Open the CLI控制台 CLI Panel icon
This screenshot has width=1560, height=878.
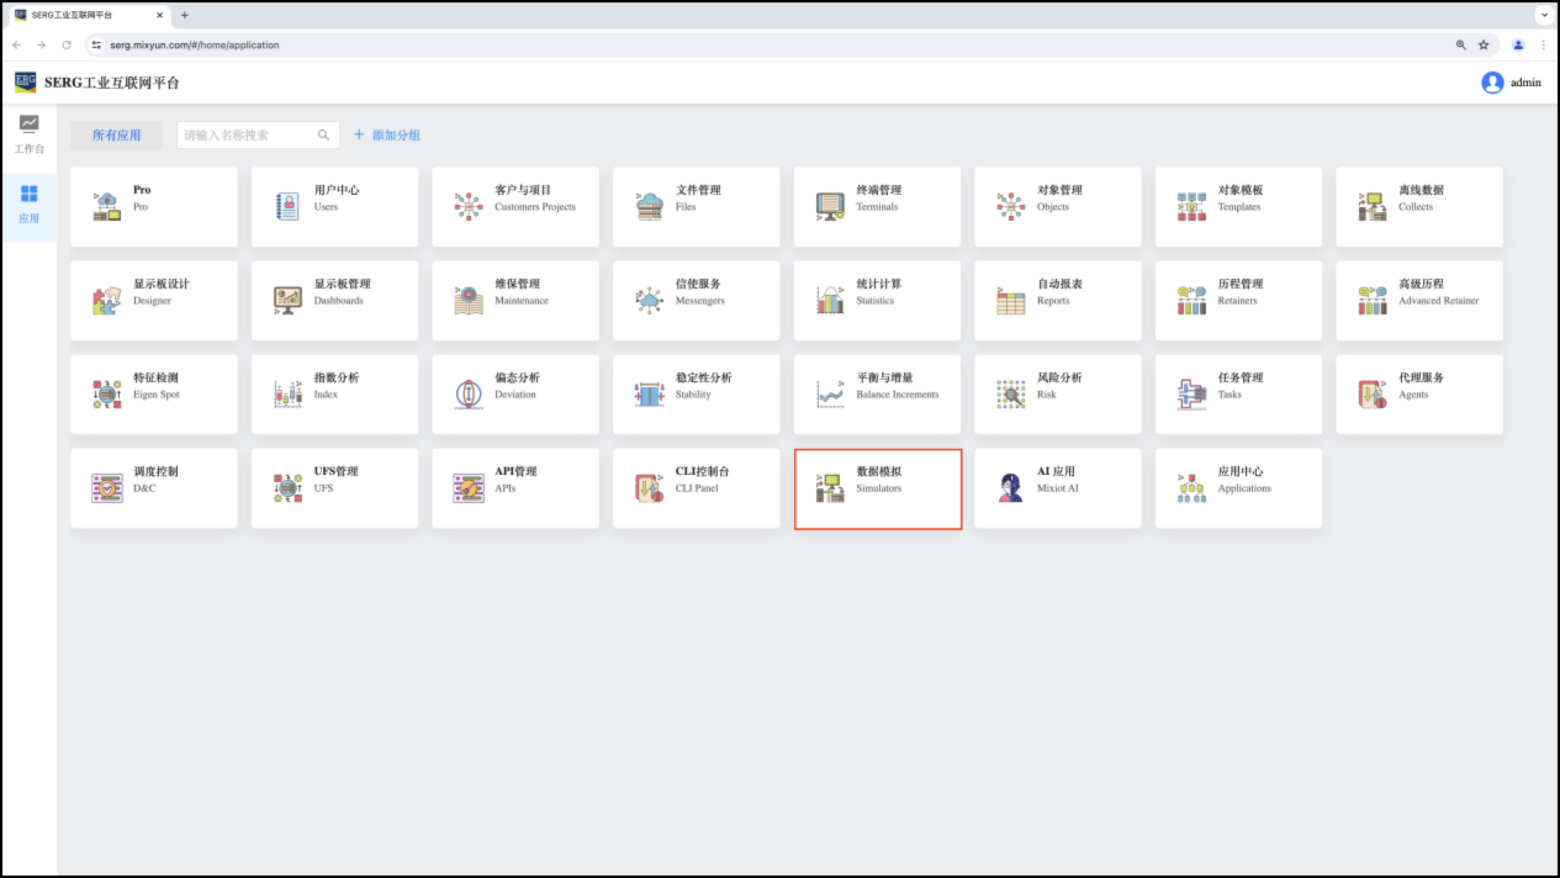pyautogui.click(x=649, y=488)
